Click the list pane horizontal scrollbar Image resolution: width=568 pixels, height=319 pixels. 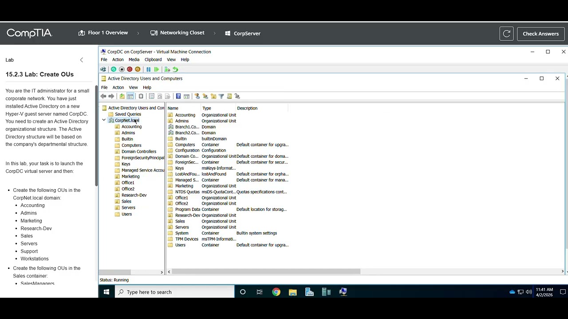click(266, 272)
